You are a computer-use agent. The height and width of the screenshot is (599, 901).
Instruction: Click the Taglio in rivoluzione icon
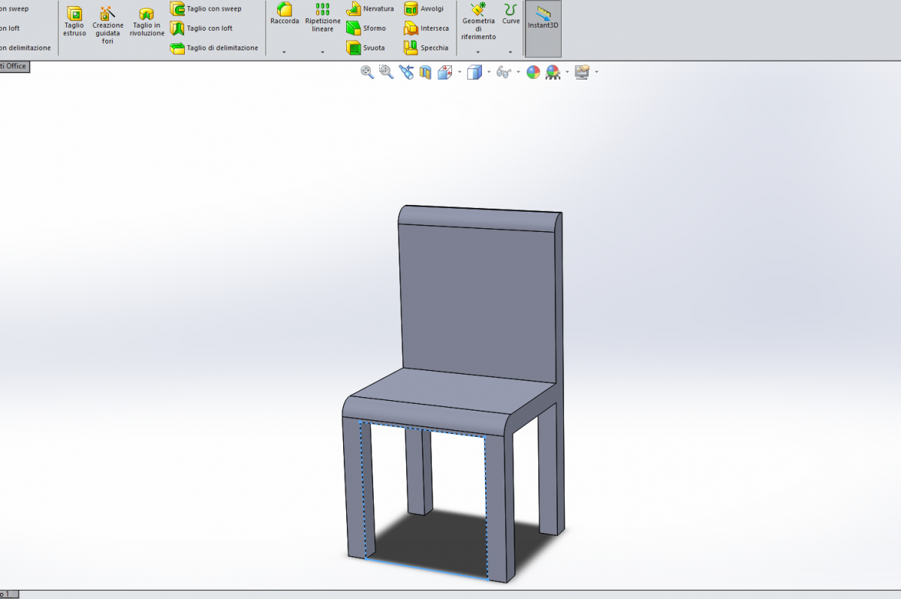pos(146,23)
